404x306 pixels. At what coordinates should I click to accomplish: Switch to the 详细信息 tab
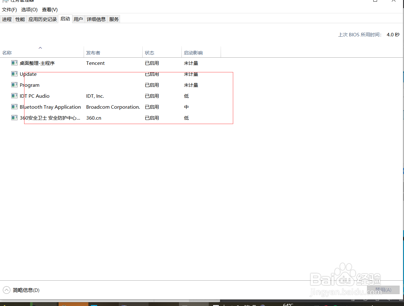[x=96, y=19]
